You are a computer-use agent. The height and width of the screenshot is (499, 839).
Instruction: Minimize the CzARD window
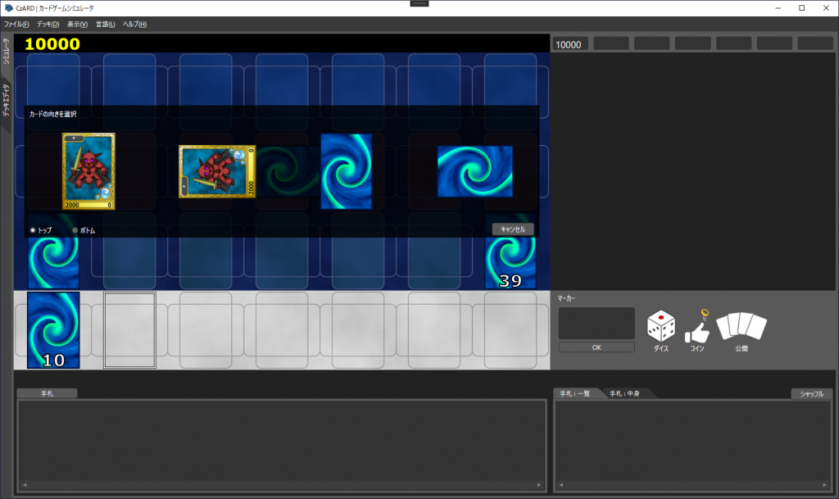(778, 8)
